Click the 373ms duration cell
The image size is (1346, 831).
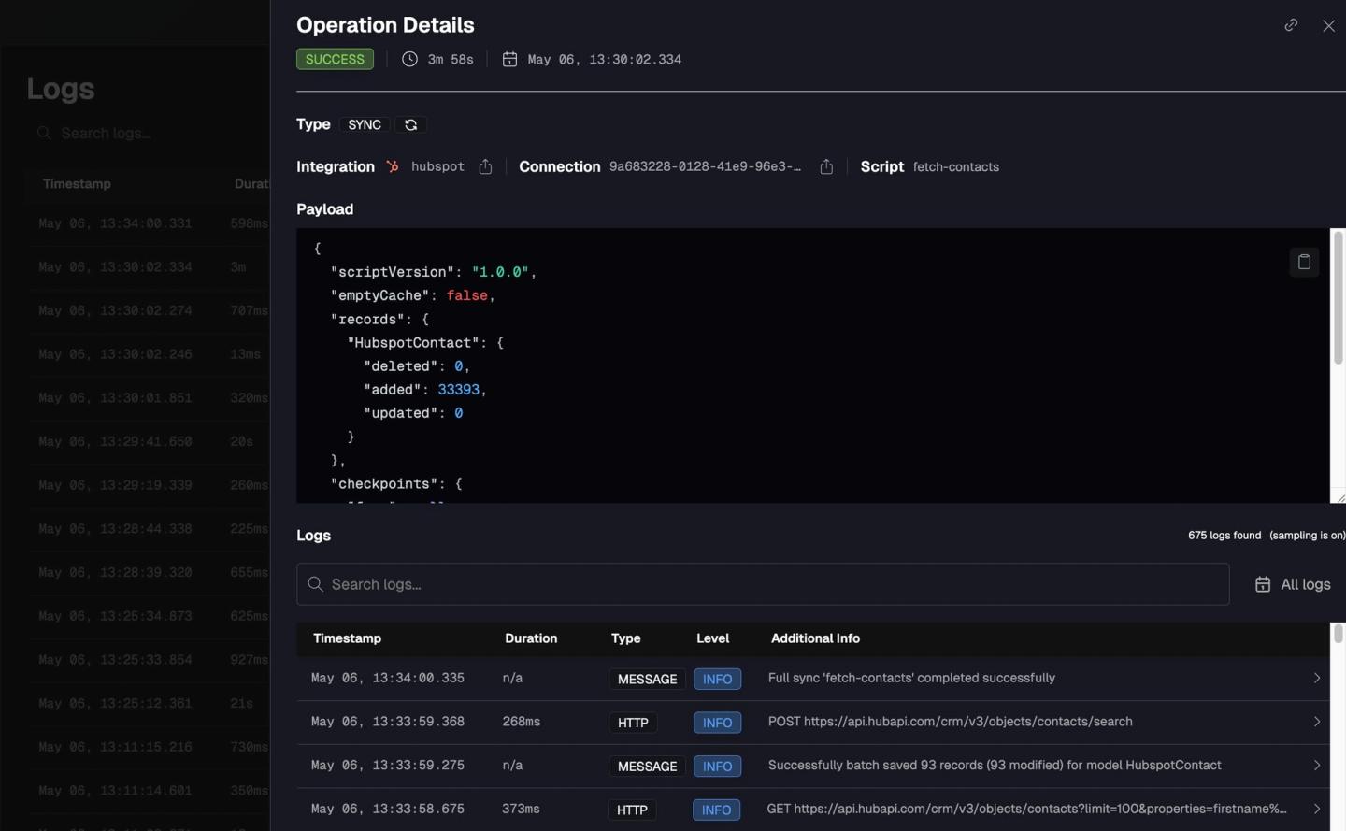[521, 809]
